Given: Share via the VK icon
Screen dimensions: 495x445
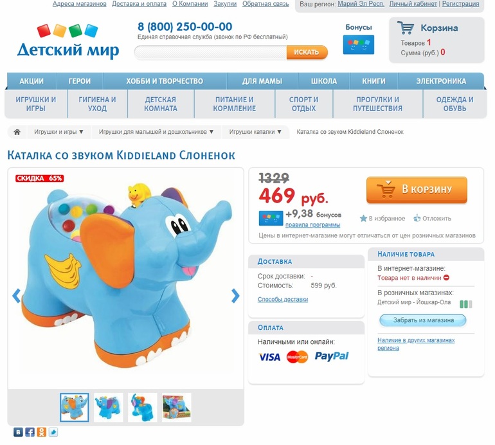Looking at the screenshot, I should pos(18,432).
